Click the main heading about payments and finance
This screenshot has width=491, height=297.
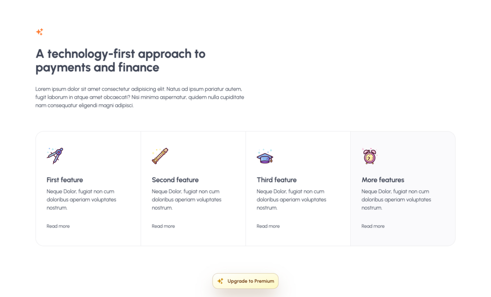(x=121, y=60)
